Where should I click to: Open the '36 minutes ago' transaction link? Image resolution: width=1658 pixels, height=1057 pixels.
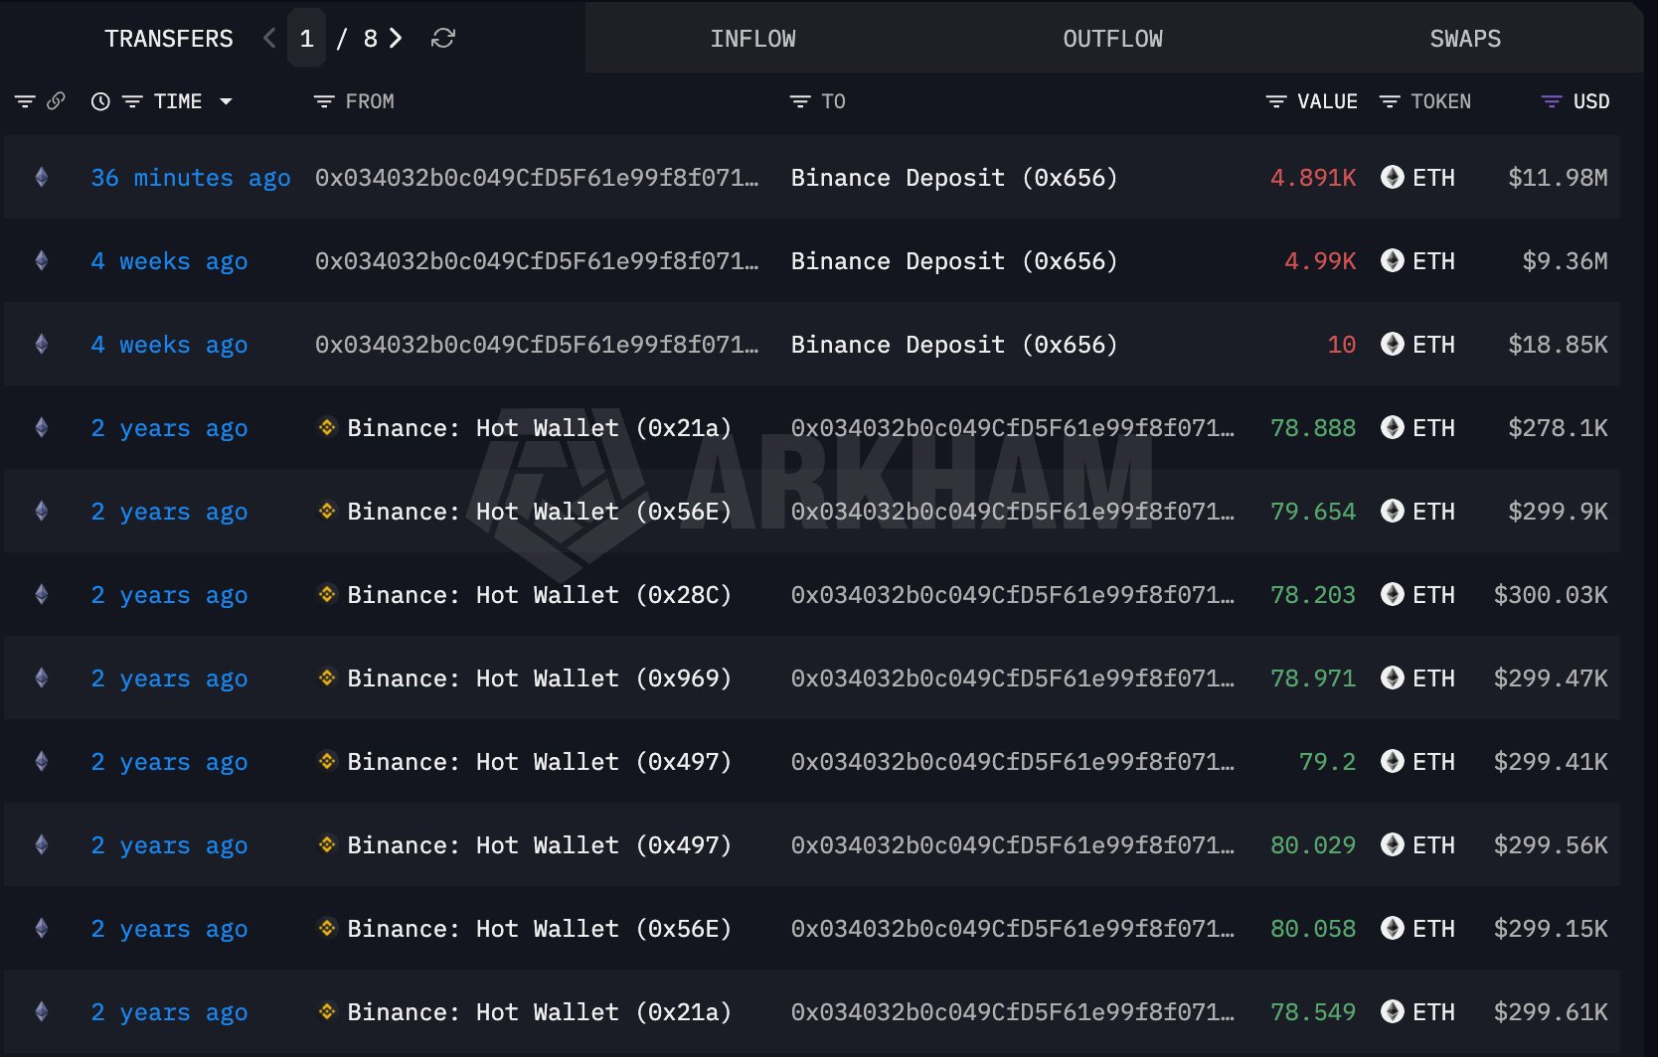[191, 178]
